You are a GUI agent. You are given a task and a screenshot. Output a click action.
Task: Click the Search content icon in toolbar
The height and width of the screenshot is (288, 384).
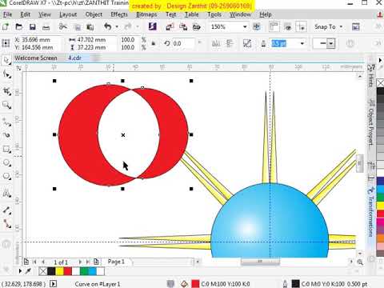(x=152, y=26)
